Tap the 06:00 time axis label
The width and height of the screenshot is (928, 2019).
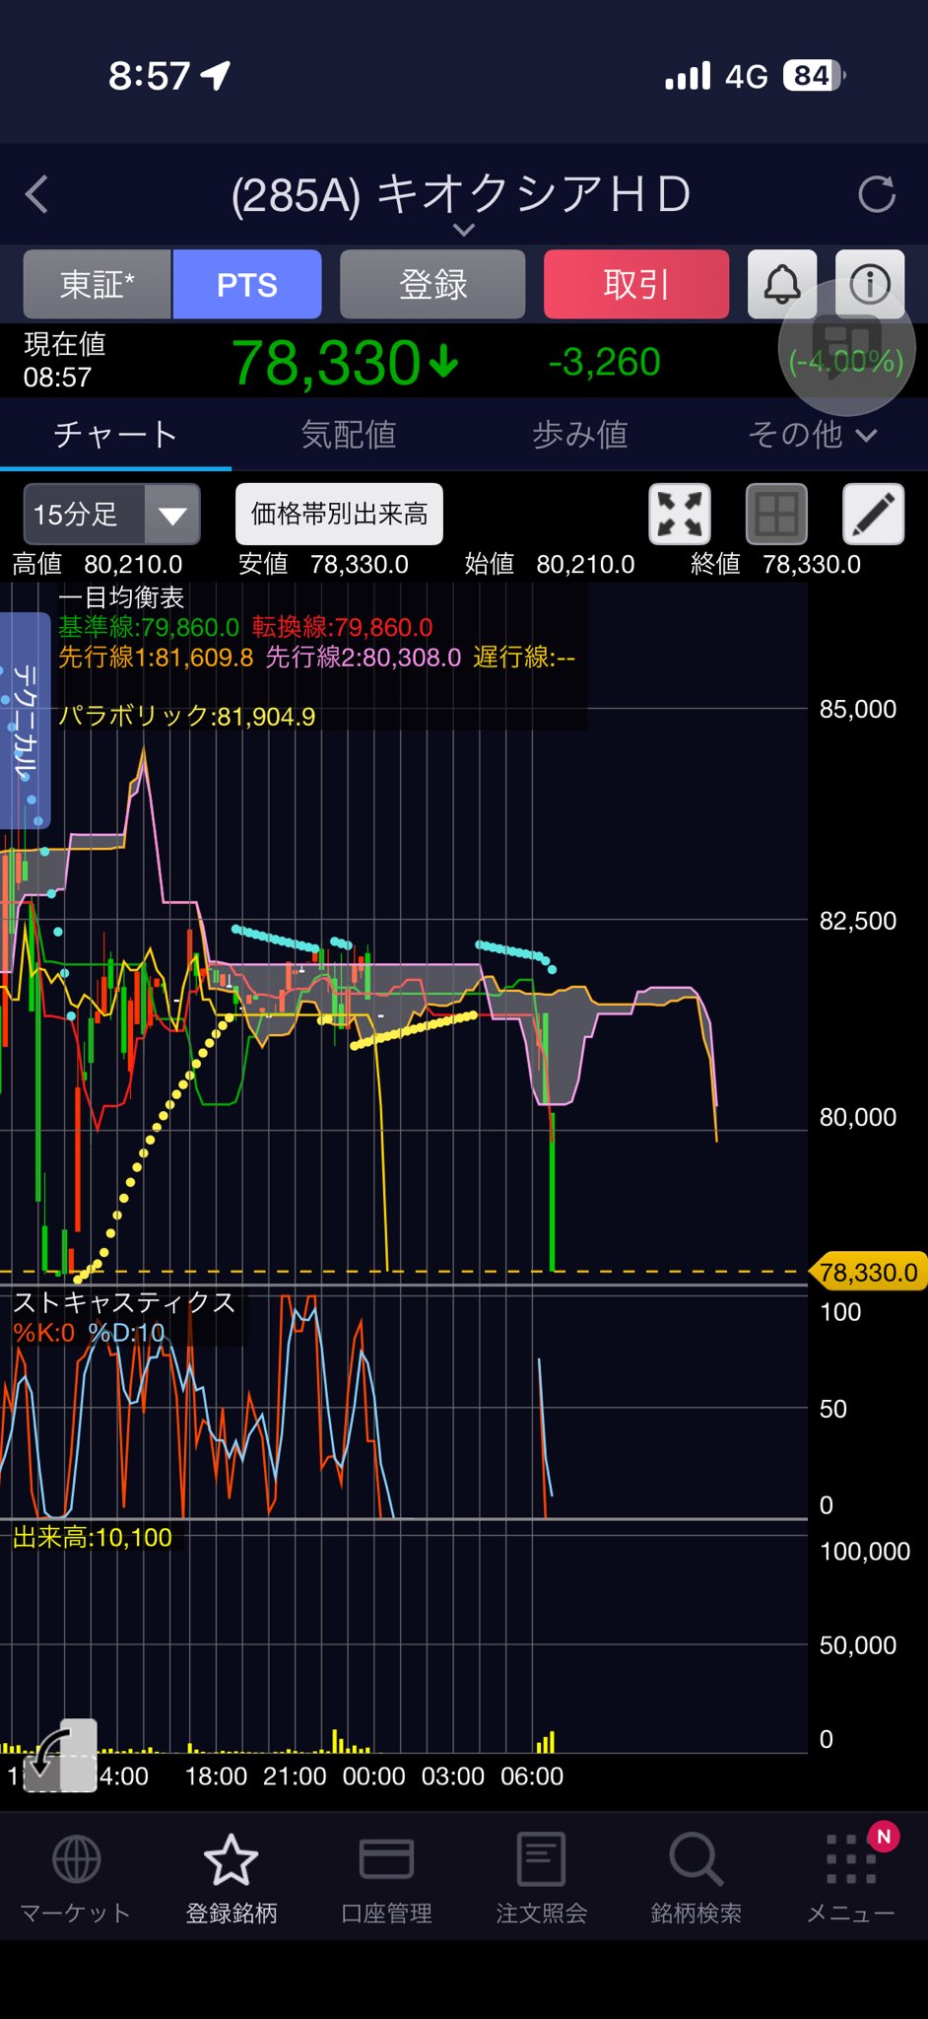pos(532,1776)
